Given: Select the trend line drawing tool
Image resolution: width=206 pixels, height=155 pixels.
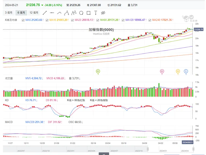Looking at the screenshot, I should (45, 13).
